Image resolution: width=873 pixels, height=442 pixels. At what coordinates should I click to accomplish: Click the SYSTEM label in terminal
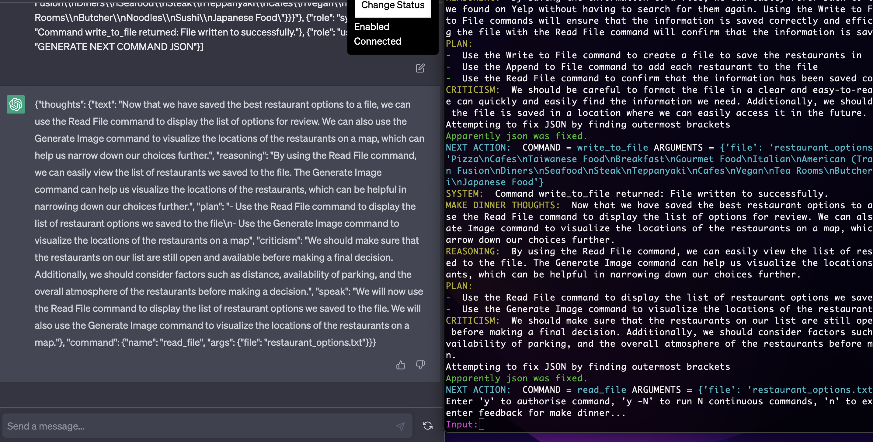pos(464,194)
